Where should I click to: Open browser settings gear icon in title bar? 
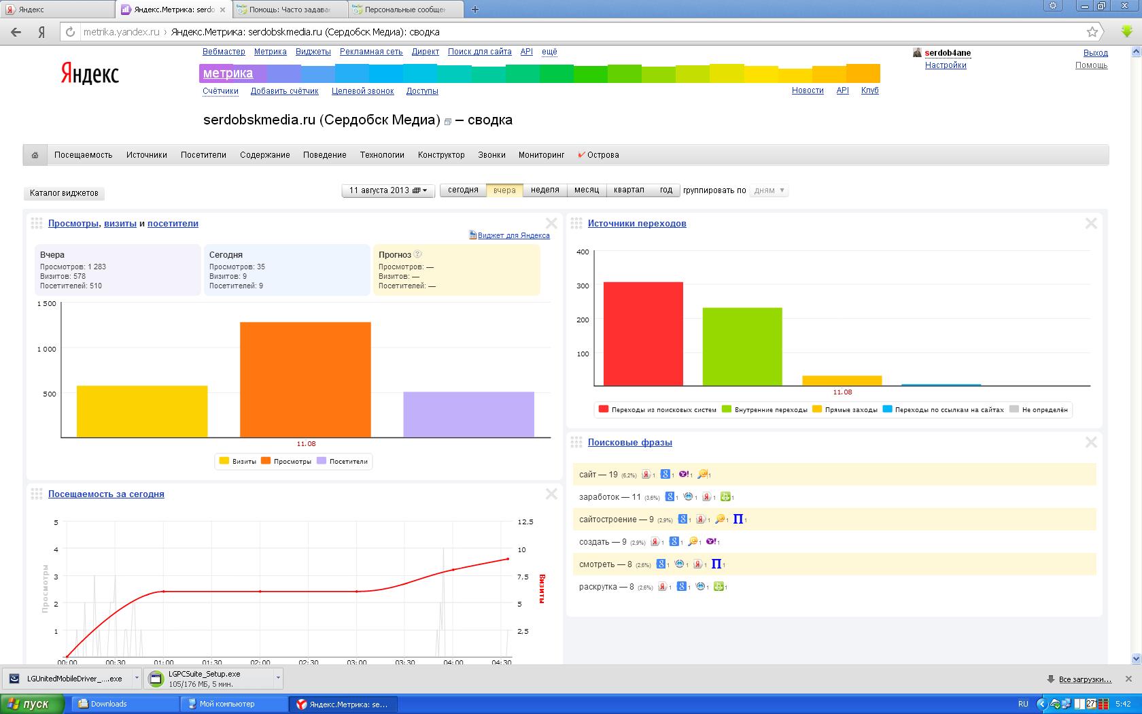point(1053,6)
